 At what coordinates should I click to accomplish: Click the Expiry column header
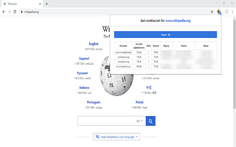[x=166, y=46]
